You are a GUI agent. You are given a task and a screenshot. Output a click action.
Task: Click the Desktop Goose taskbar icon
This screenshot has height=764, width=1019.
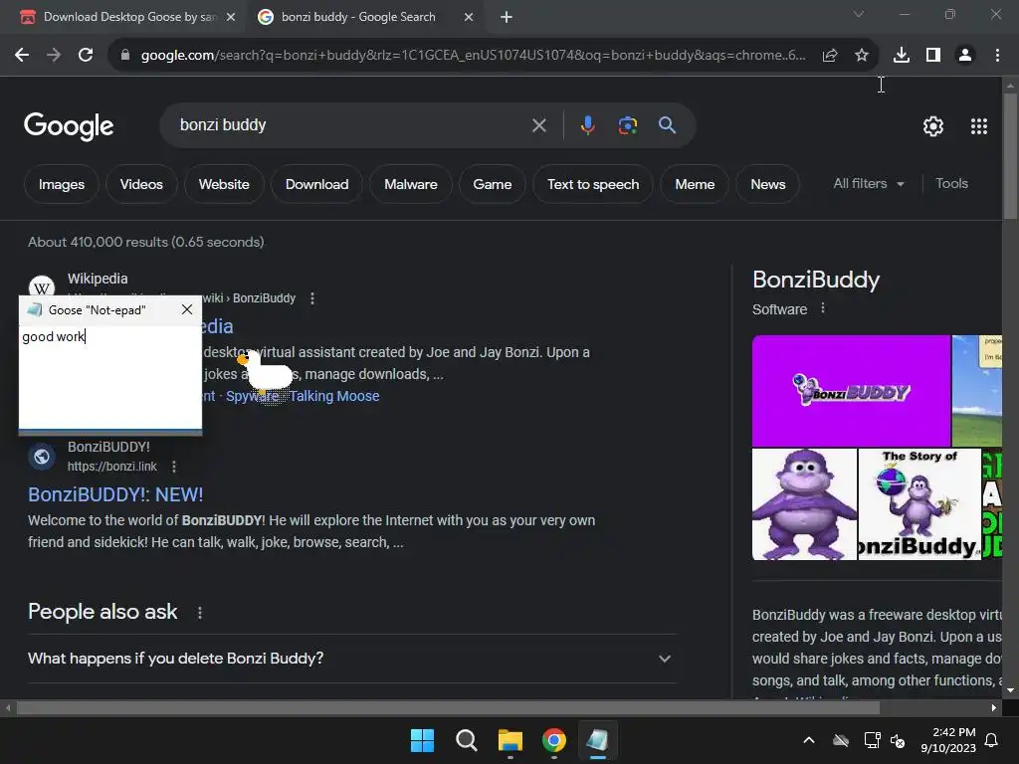(598, 740)
